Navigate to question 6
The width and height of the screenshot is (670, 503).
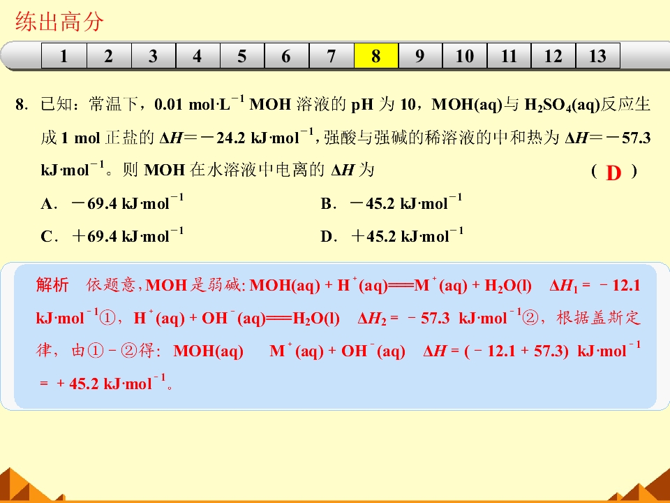287,56
